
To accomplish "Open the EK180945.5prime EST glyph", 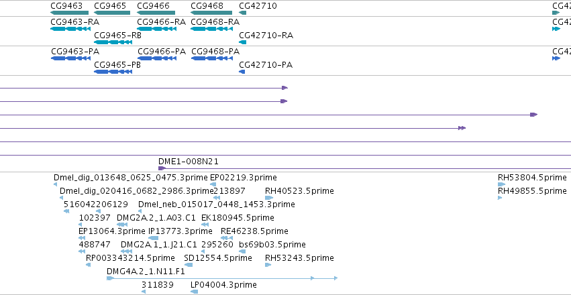I will (205, 225).
